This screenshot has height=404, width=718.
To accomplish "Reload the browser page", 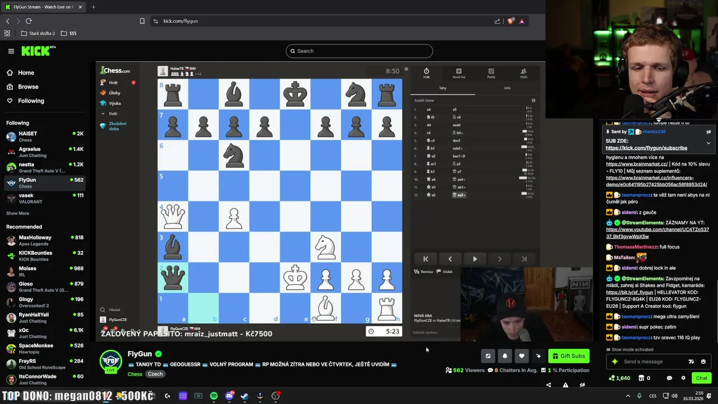I will coord(29,21).
